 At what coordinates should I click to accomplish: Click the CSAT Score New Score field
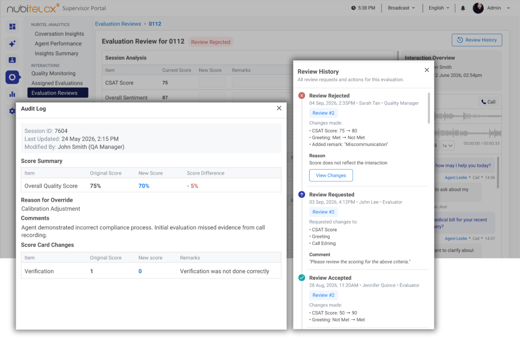[x=212, y=82]
